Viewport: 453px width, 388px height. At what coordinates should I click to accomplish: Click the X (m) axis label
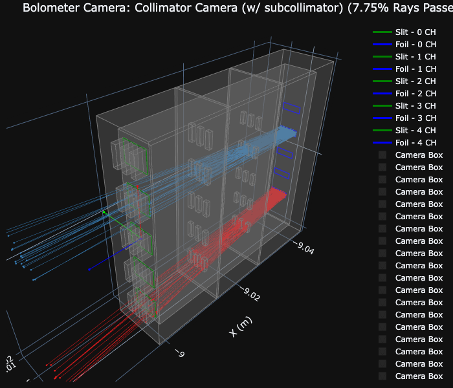[x=241, y=327]
